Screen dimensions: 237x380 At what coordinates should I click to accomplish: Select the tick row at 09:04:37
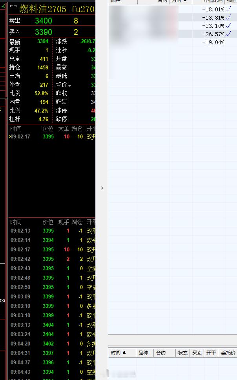[x=52, y=363]
